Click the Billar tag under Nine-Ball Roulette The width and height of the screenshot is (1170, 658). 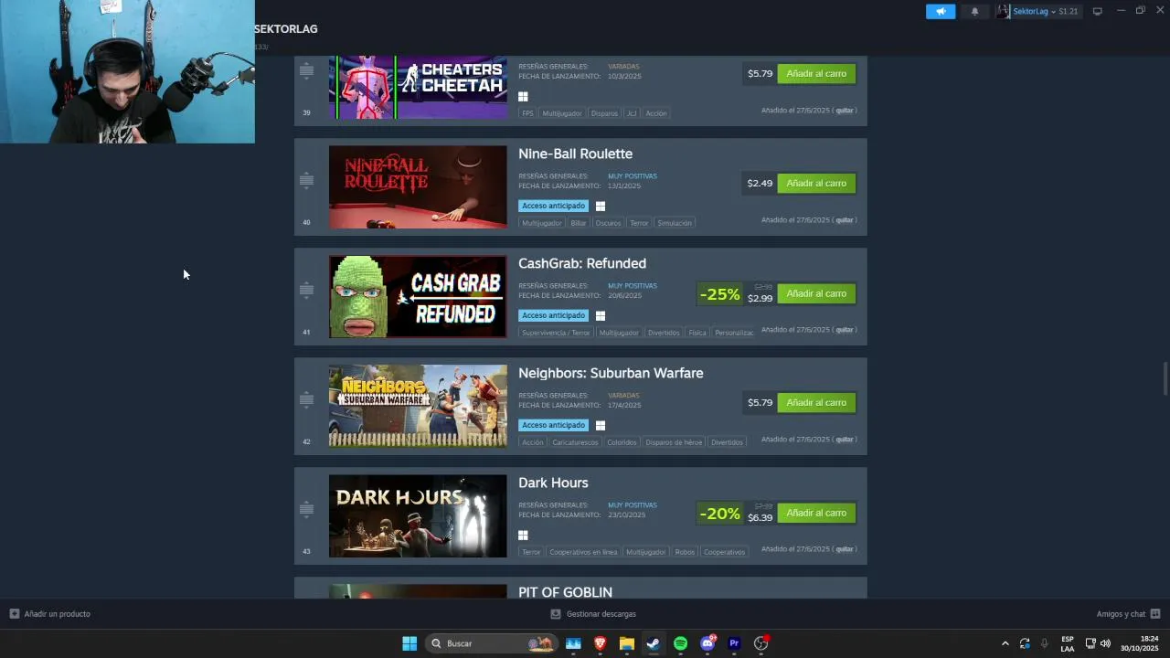point(579,223)
